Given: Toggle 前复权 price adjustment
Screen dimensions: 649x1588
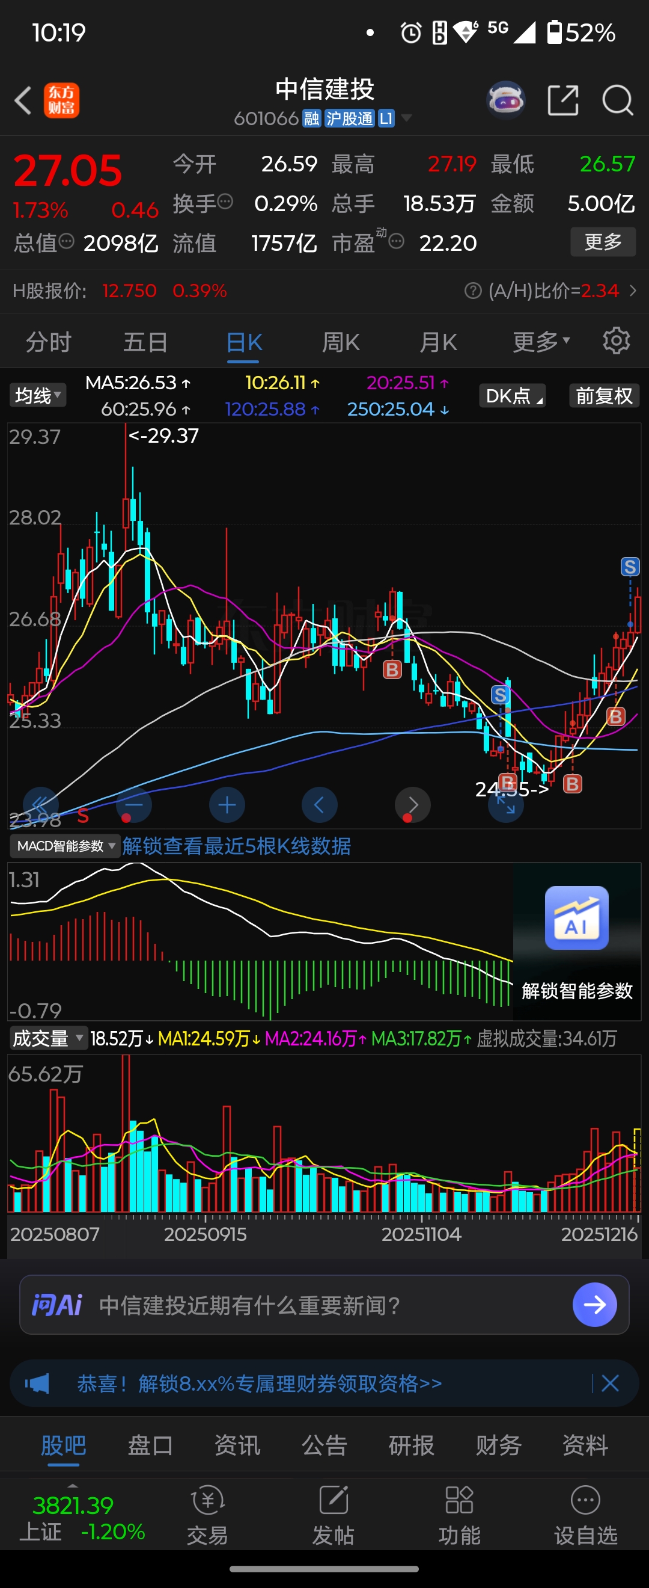Looking at the screenshot, I should coord(604,396).
